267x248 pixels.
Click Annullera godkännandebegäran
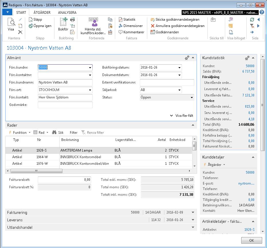(177, 26)
